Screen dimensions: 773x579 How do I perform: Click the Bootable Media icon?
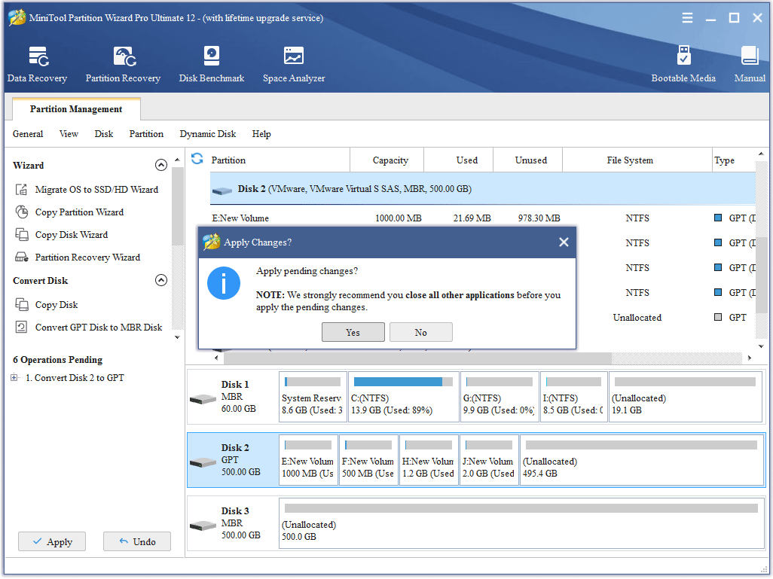click(x=683, y=63)
